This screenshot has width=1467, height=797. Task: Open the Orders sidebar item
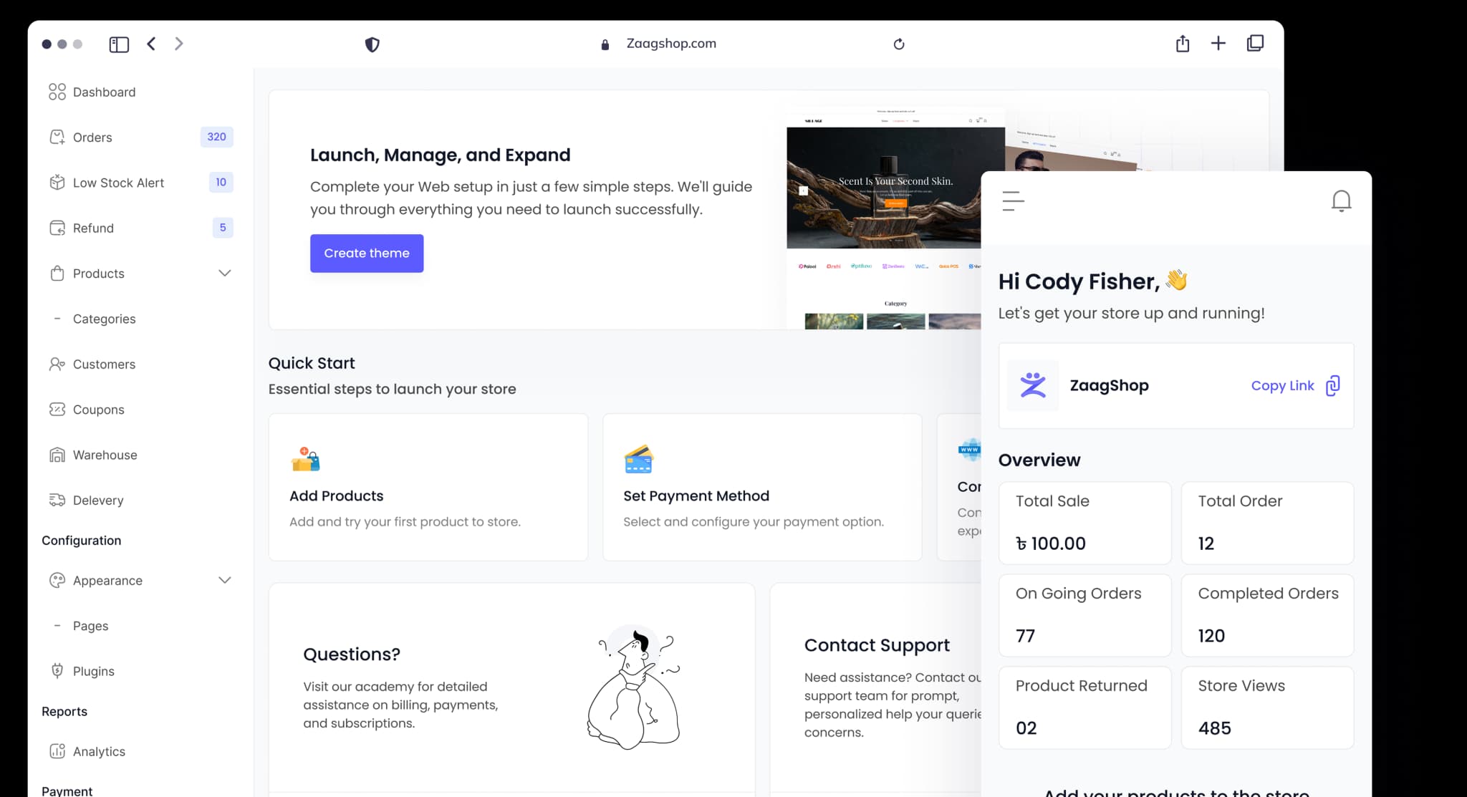[x=92, y=137]
